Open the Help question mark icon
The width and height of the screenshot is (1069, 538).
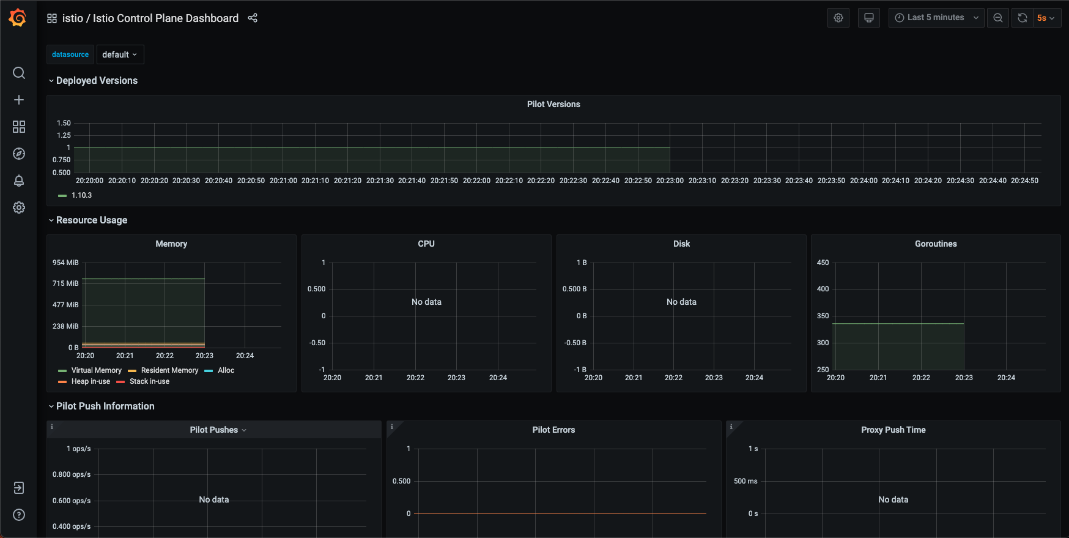click(19, 515)
